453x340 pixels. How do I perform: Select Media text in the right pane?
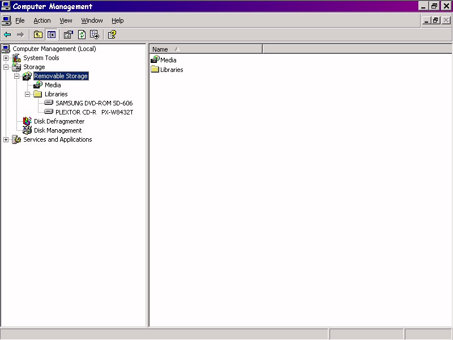(168, 60)
